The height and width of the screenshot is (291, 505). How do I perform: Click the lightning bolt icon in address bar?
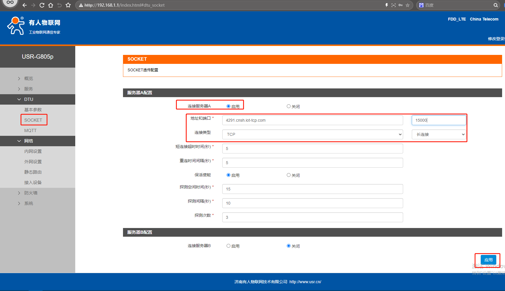[387, 5]
